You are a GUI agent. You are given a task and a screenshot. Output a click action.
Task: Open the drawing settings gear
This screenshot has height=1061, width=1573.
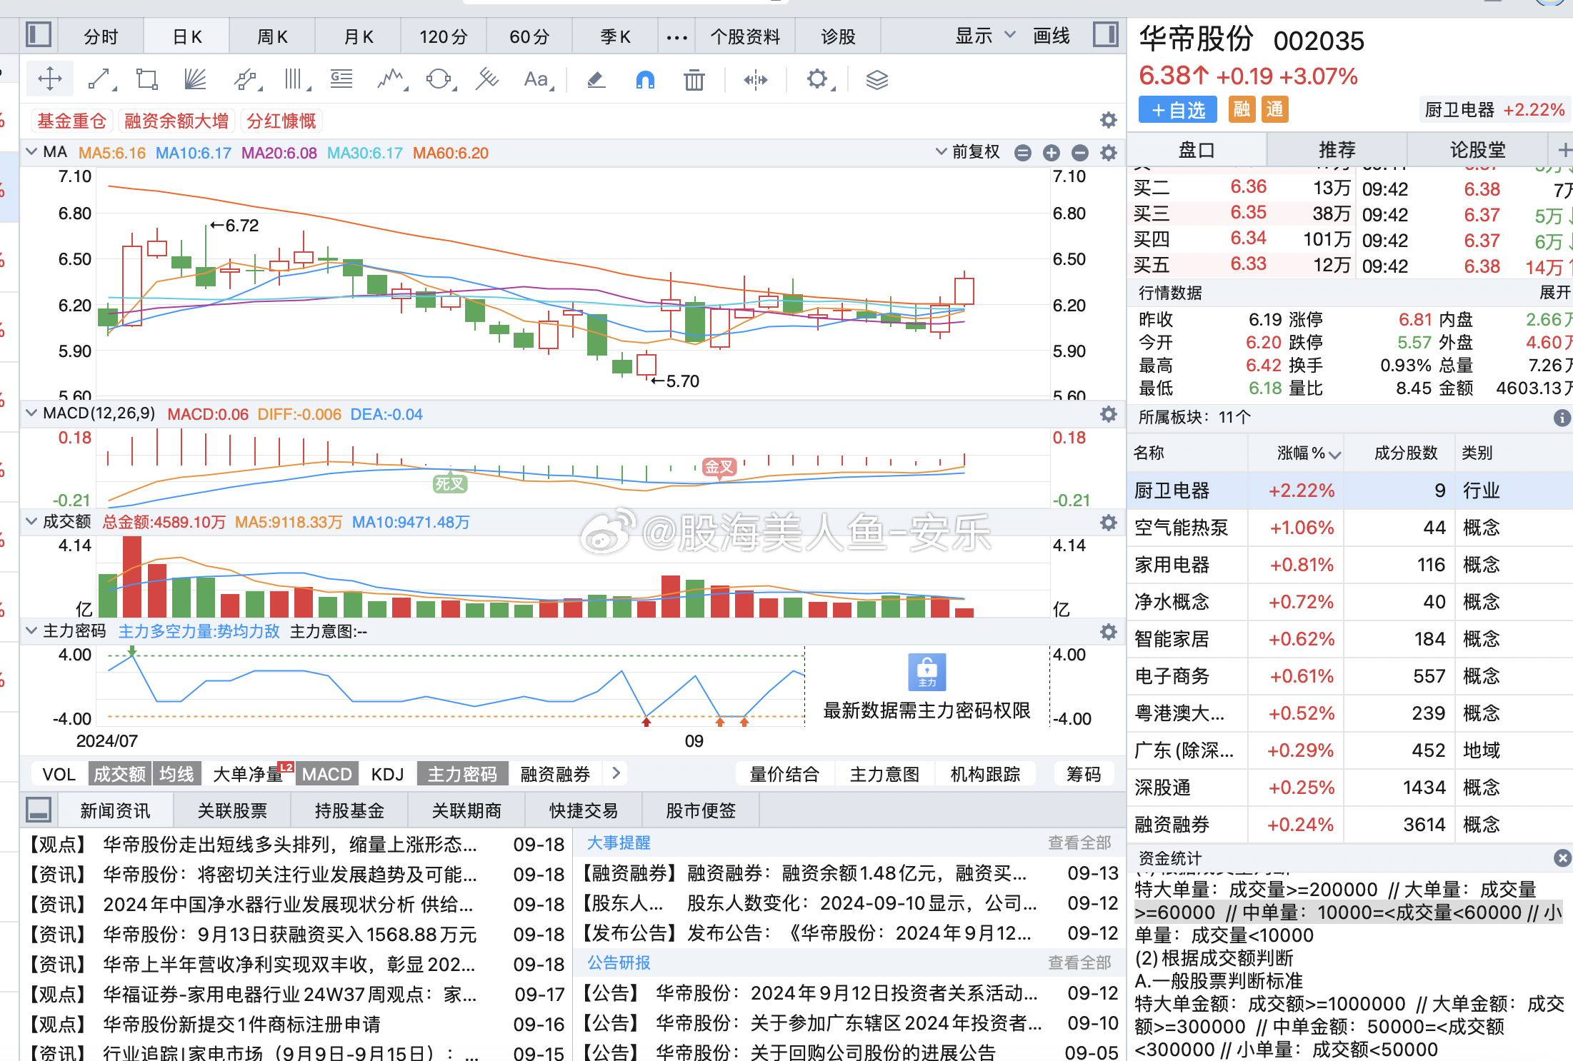pos(819,79)
